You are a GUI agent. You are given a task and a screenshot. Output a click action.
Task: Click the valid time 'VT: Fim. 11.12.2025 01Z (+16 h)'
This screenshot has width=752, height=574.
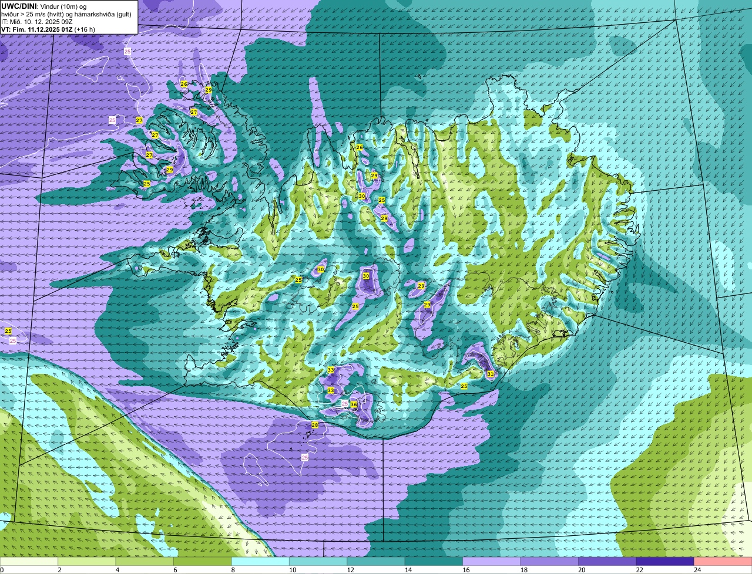tap(48, 29)
